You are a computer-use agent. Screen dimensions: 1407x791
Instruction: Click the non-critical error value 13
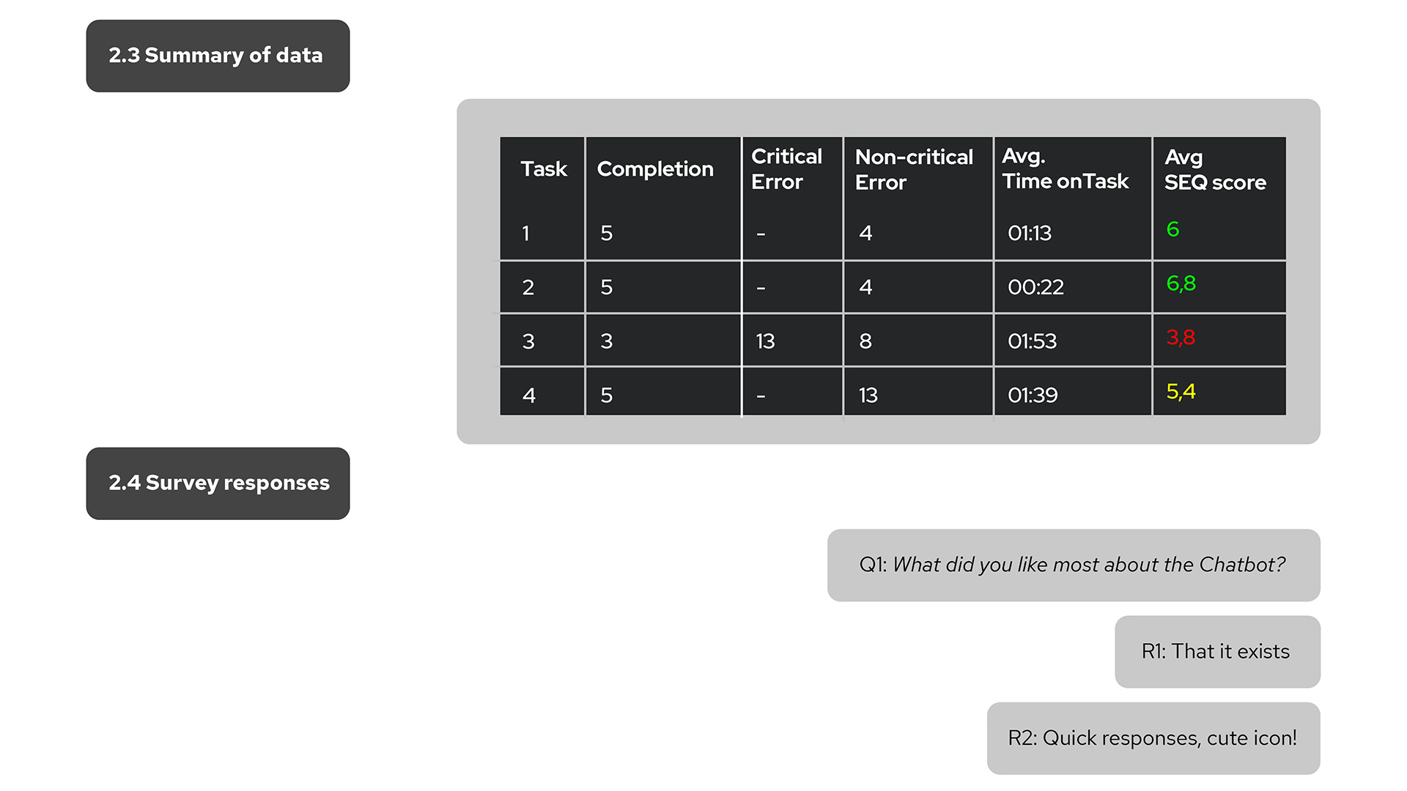(x=868, y=395)
